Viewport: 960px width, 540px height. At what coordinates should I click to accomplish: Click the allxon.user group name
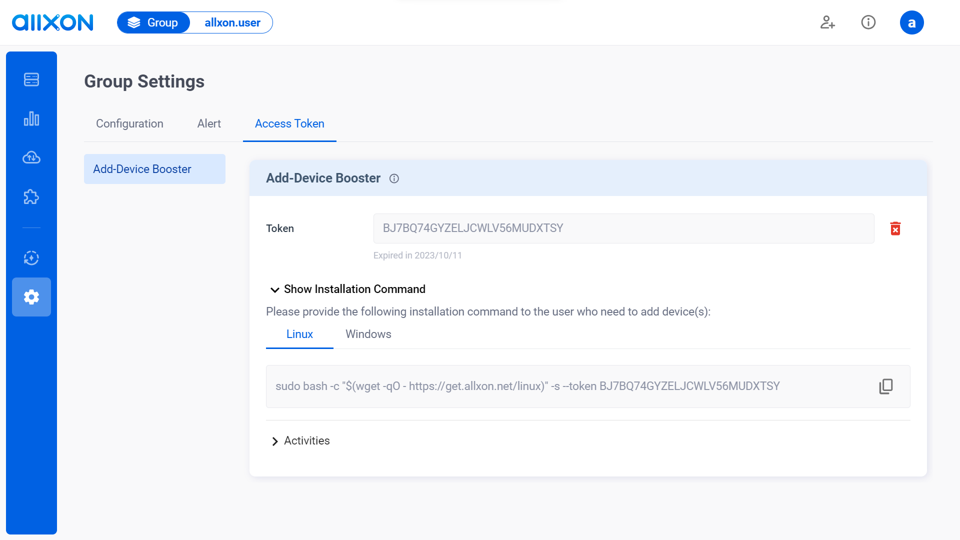(x=232, y=22)
